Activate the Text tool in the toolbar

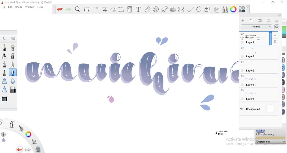pos(138,9)
